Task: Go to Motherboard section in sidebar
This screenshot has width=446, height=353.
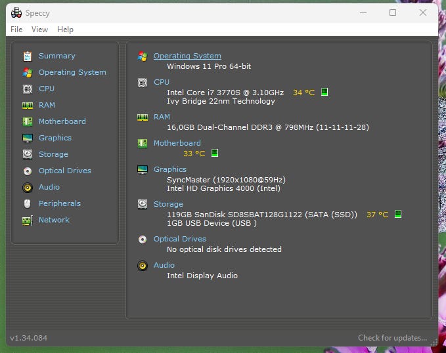Action: coord(62,121)
